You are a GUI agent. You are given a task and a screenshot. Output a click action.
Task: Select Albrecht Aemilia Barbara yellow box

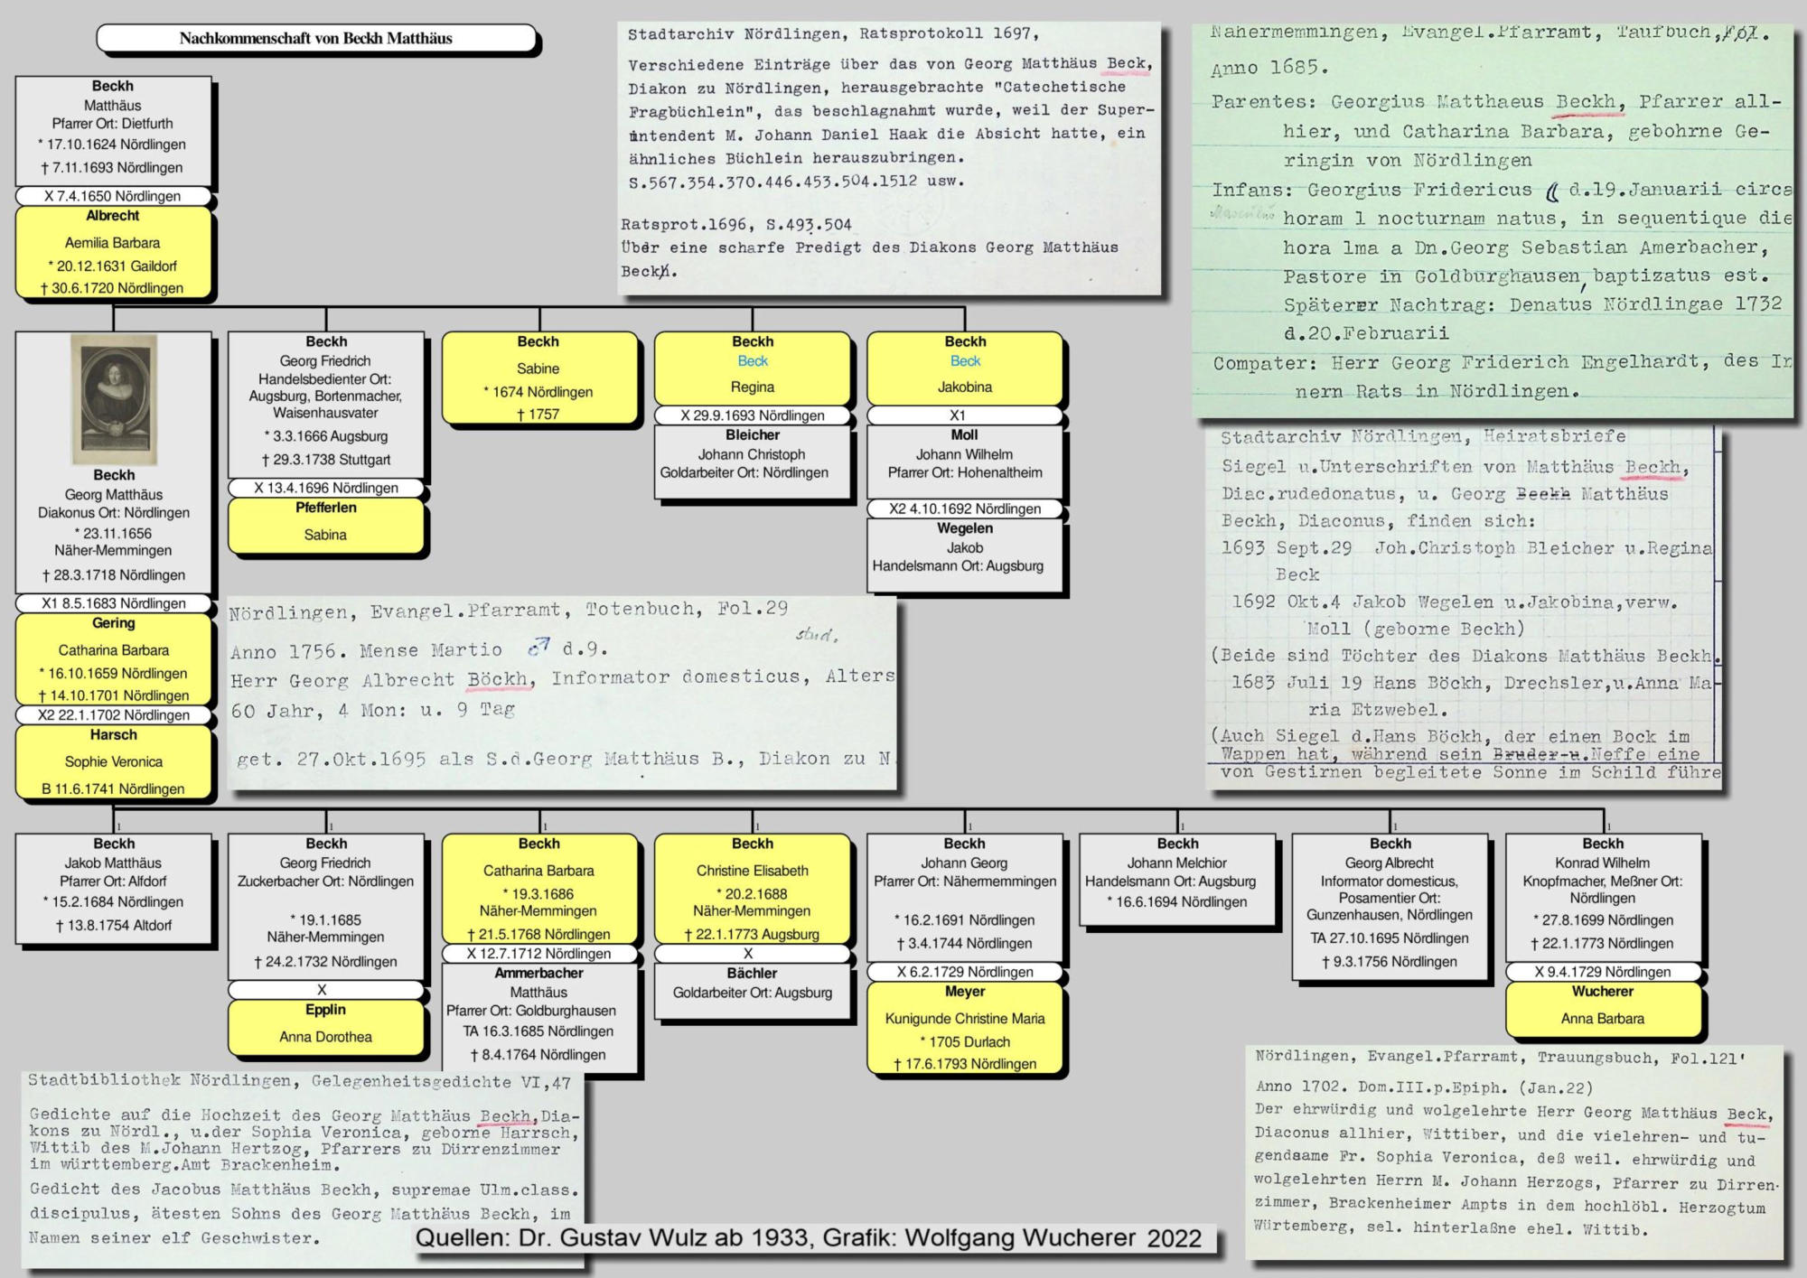113,253
